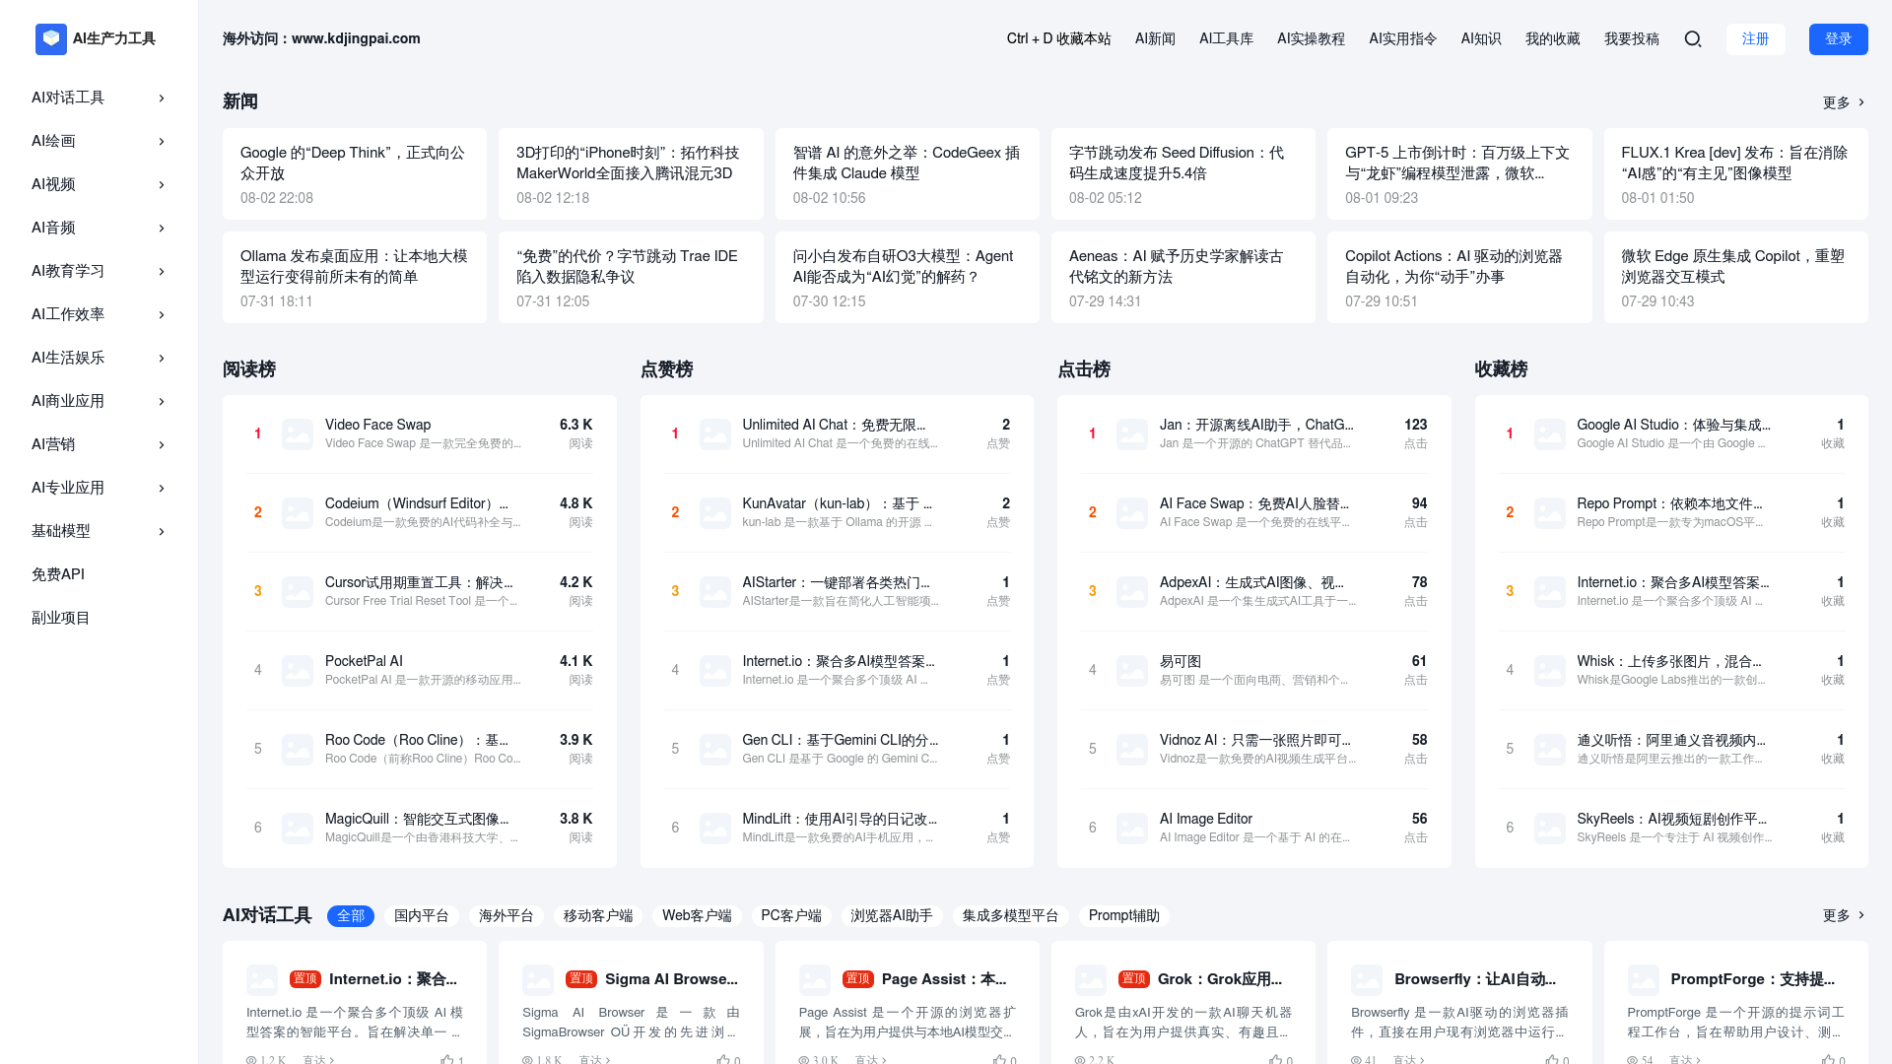Open the AI实操教程 nav menu item
The image size is (1892, 1064).
point(1311,39)
